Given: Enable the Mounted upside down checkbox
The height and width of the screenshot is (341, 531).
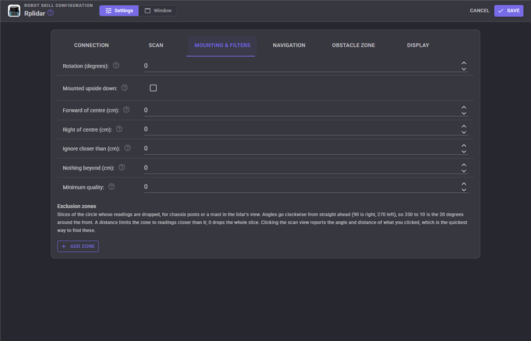Looking at the screenshot, I should (153, 88).
